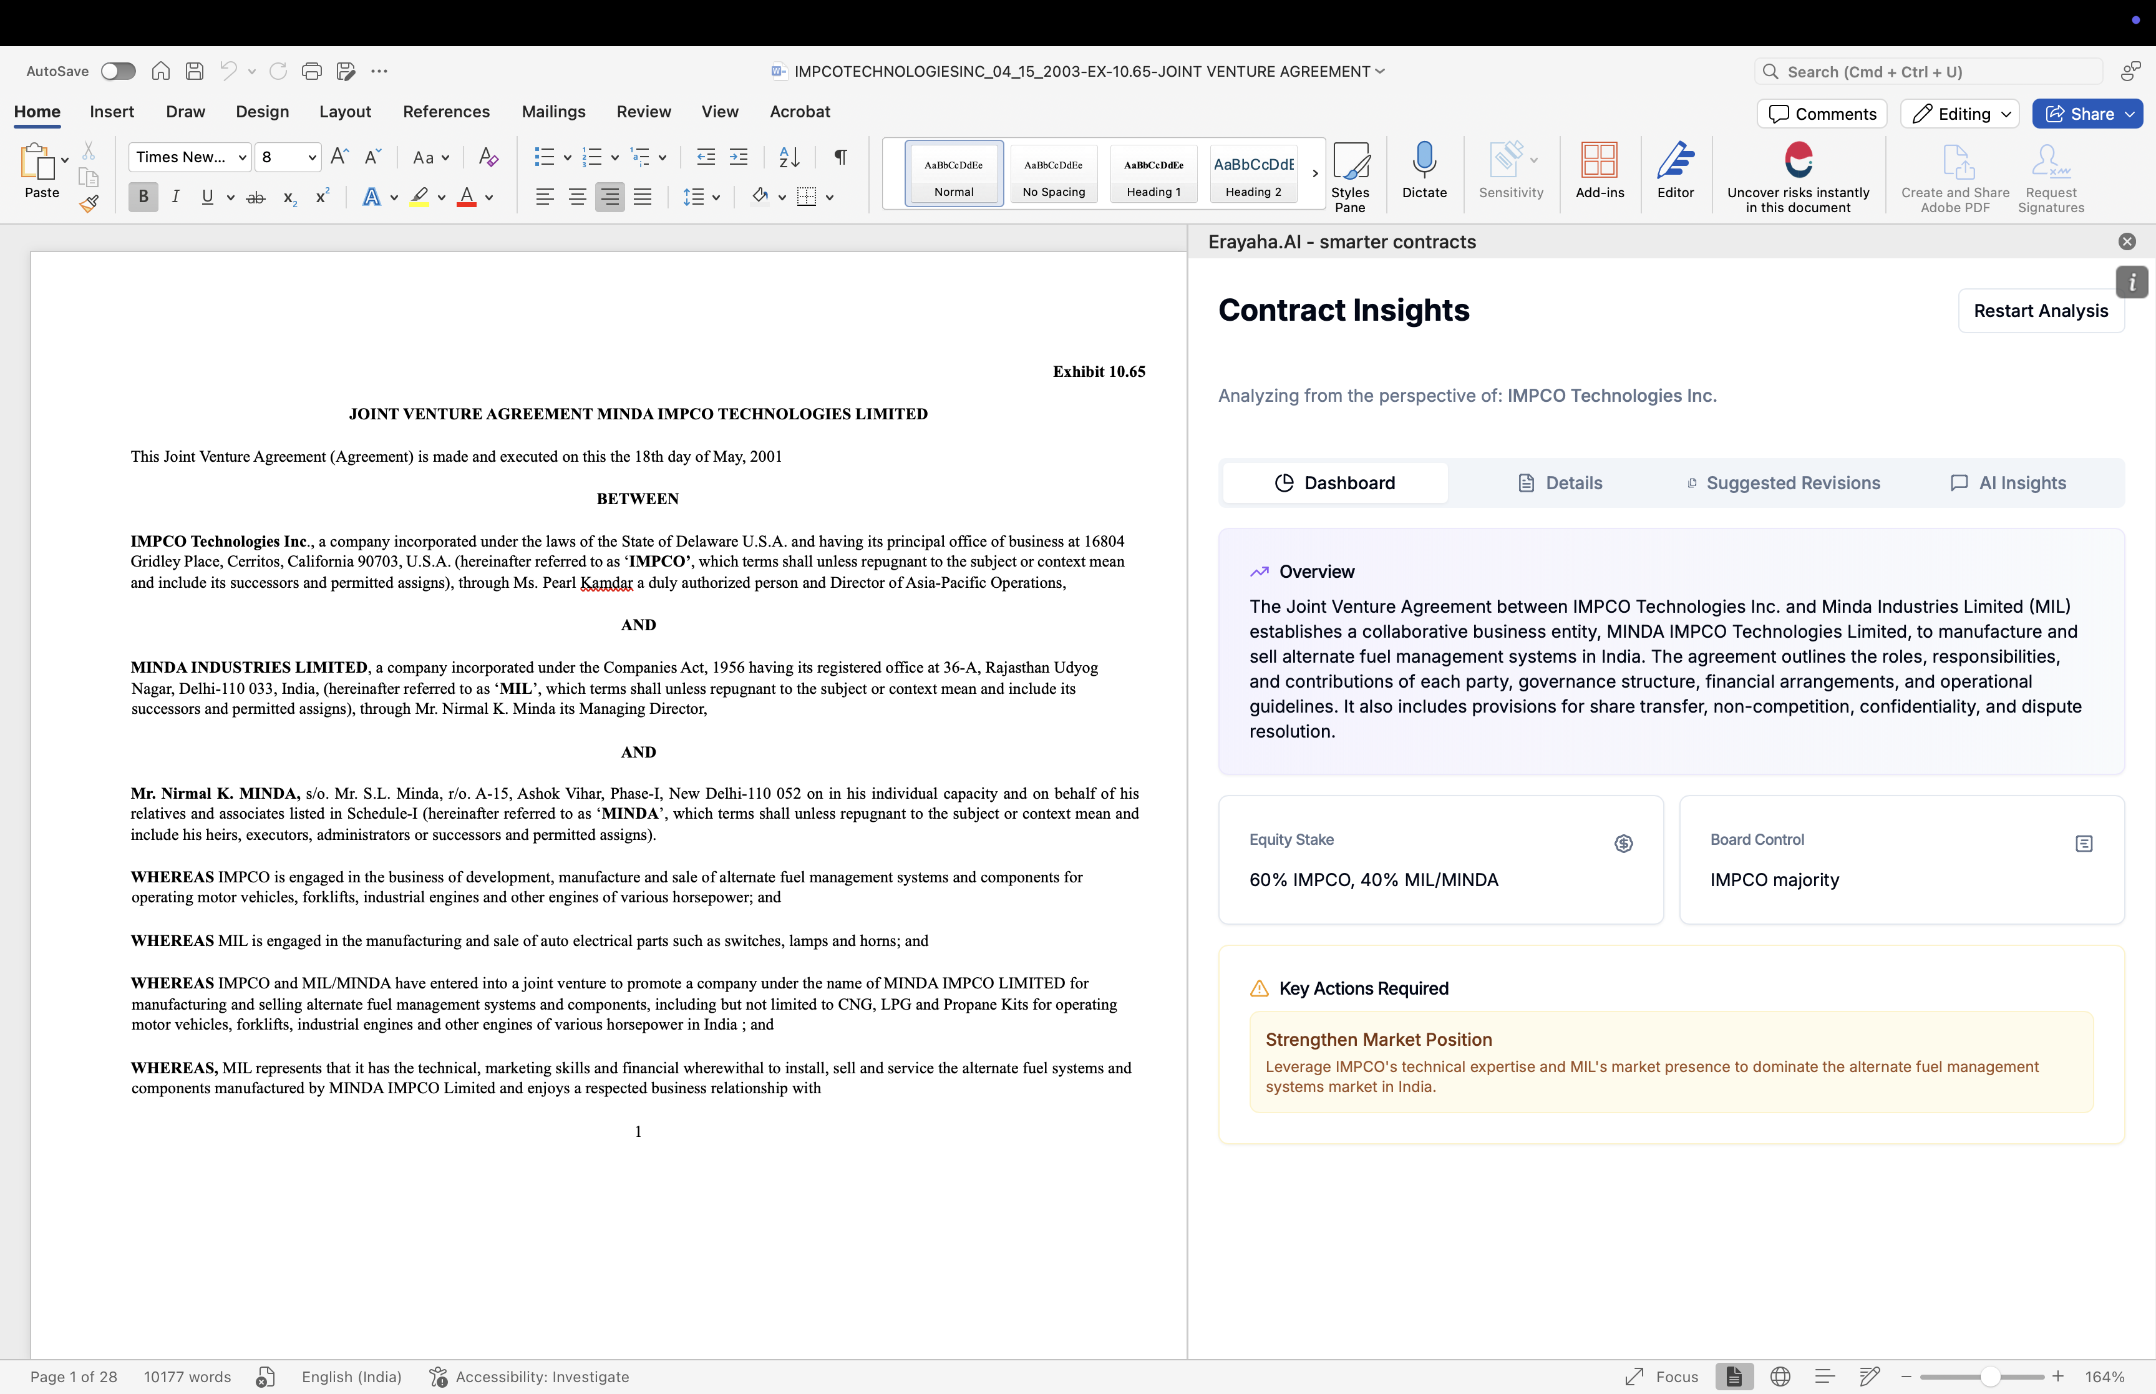Click the Print icon in title bar
The image size is (2156, 1394).
[x=311, y=72]
